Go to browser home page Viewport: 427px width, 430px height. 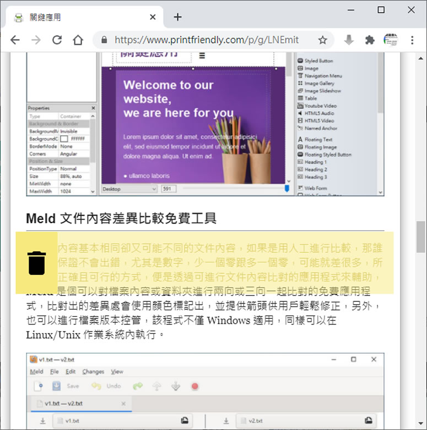[78, 40]
